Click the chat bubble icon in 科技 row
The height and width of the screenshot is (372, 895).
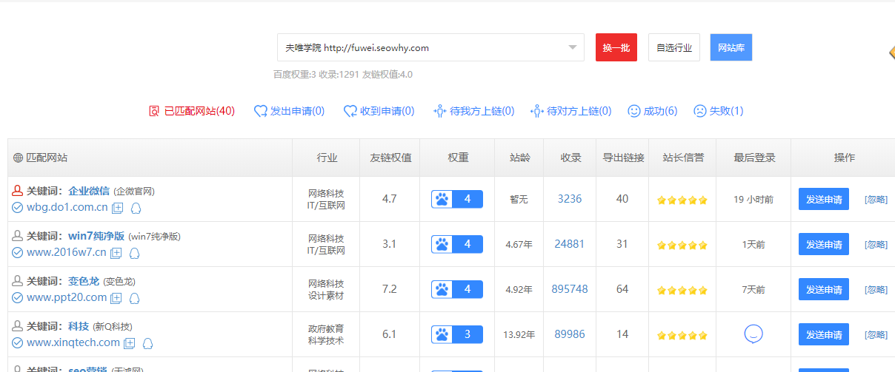753,334
